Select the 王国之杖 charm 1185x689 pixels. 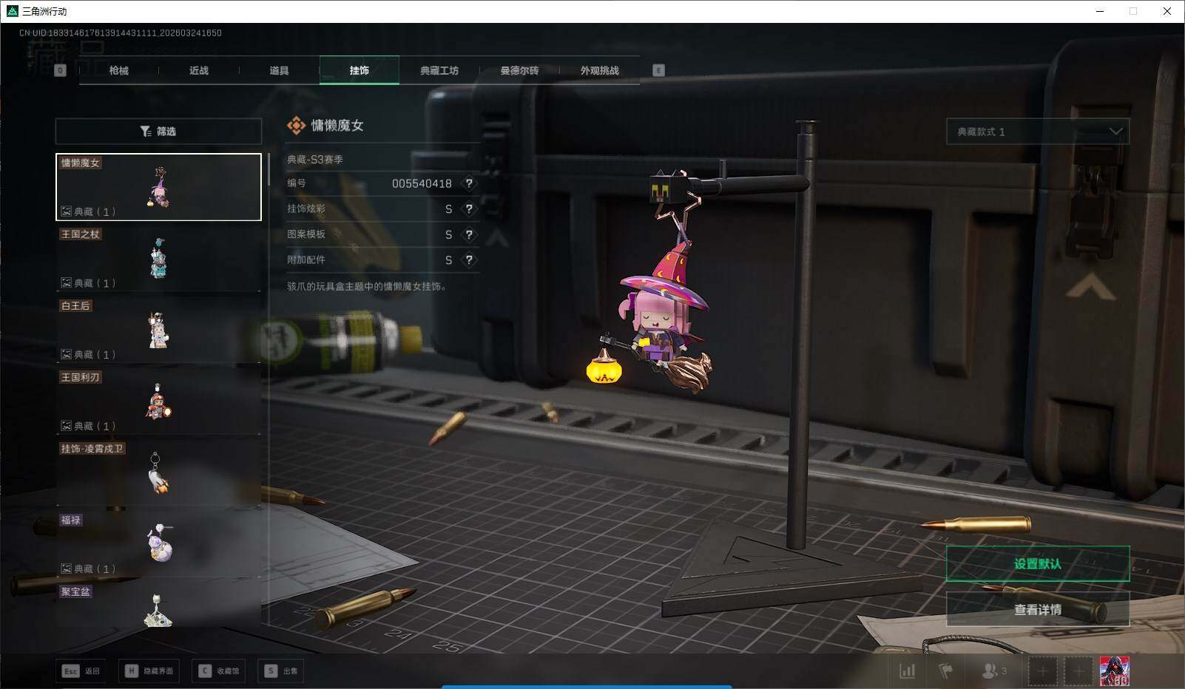[x=158, y=258]
